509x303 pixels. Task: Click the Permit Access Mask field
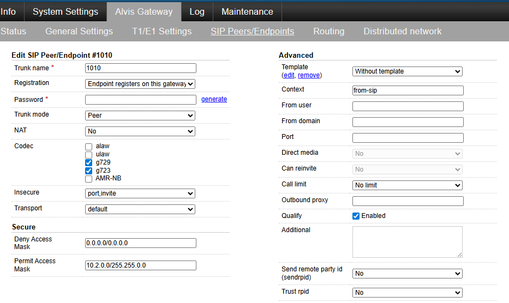click(x=140, y=265)
